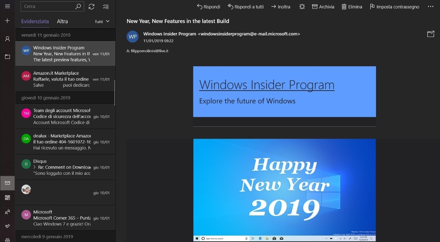The width and height of the screenshot is (440, 242).
Task: Open the hamburger navigation menu
Action: tap(7, 6)
